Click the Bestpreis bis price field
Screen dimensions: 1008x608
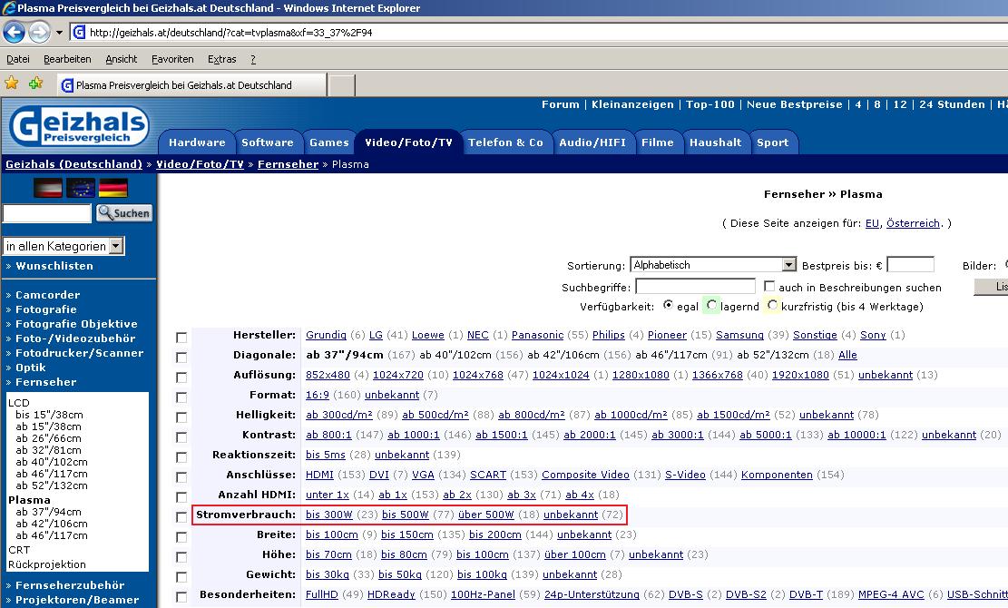[x=910, y=264]
